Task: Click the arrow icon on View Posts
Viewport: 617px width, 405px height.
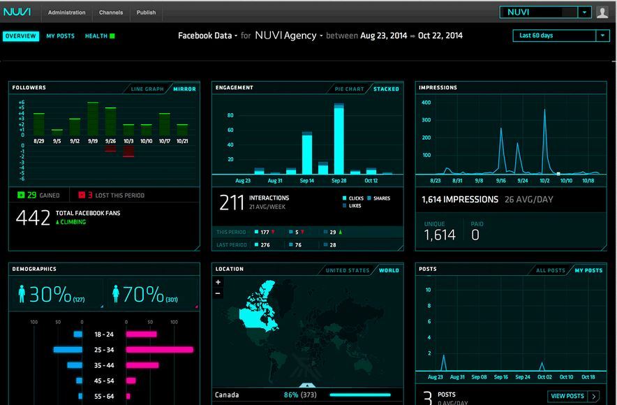Action: tap(594, 396)
